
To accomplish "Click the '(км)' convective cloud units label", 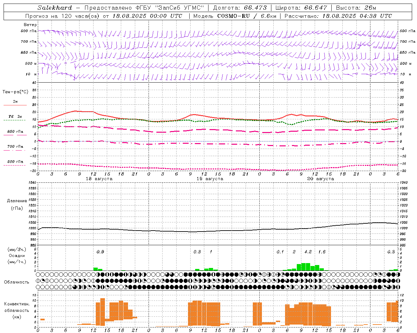I will click(x=17, y=316).
